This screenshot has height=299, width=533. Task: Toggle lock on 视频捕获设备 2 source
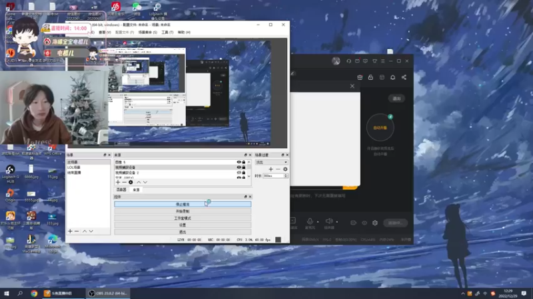(x=244, y=173)
